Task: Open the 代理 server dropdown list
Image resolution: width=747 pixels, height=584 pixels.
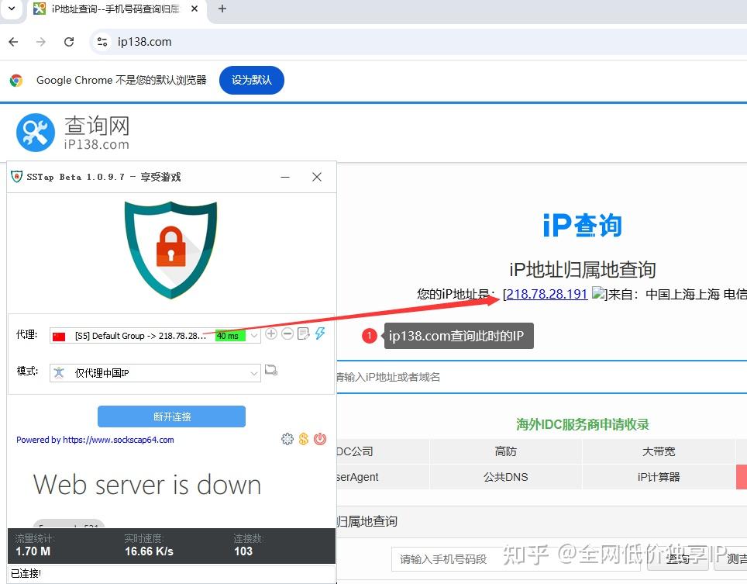Action: pos(253,333)
